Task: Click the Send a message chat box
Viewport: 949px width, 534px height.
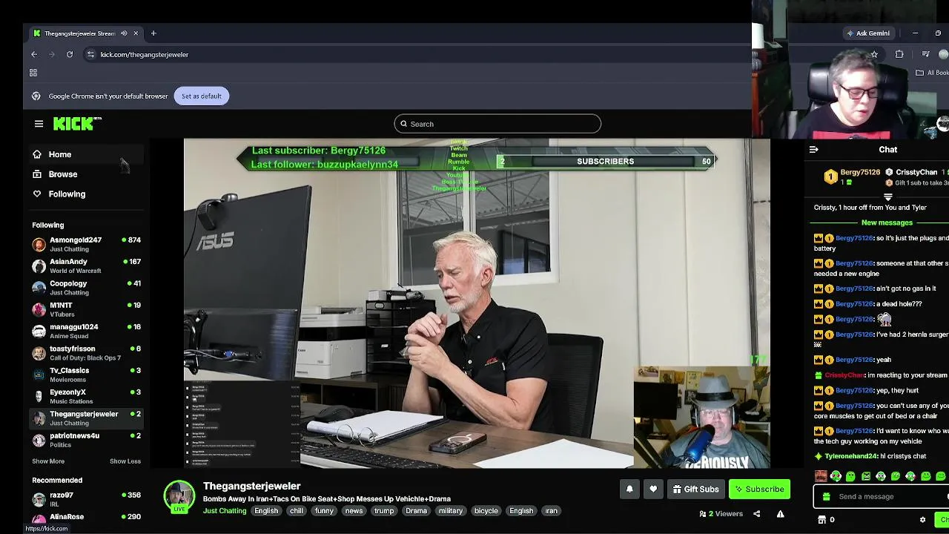Action: [882, 497]
